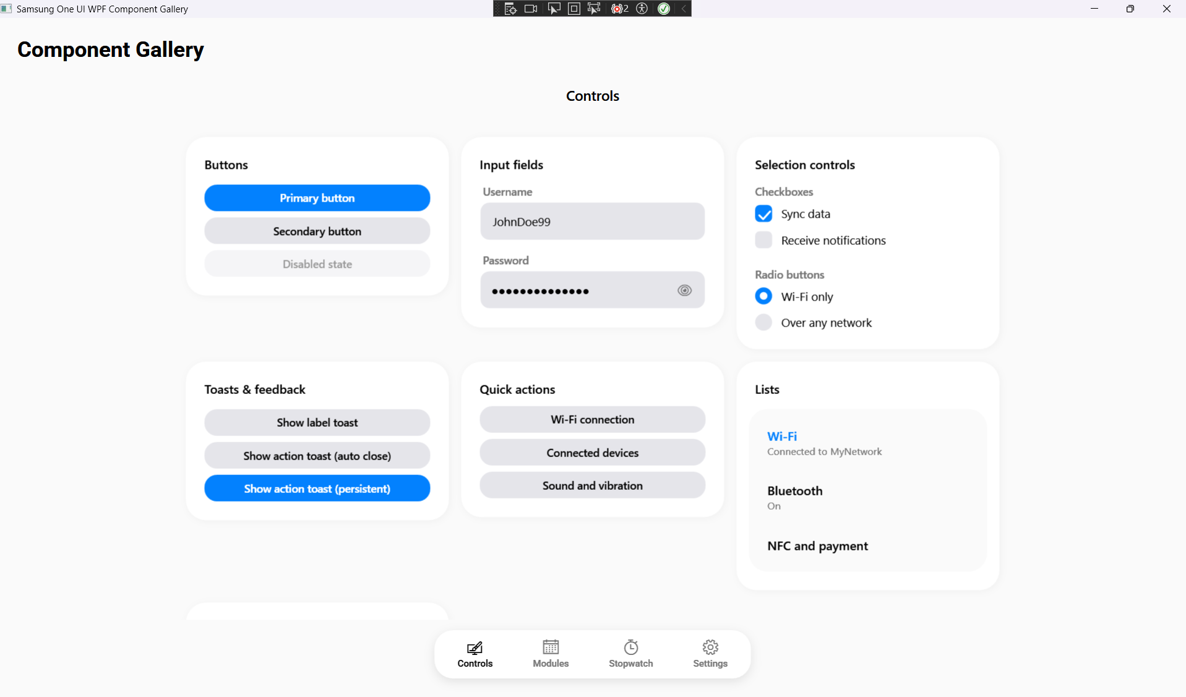This screenshot has height=697, width=1186.
Task: Open the binding failures indicator showing 2
Action: point(619,9)
